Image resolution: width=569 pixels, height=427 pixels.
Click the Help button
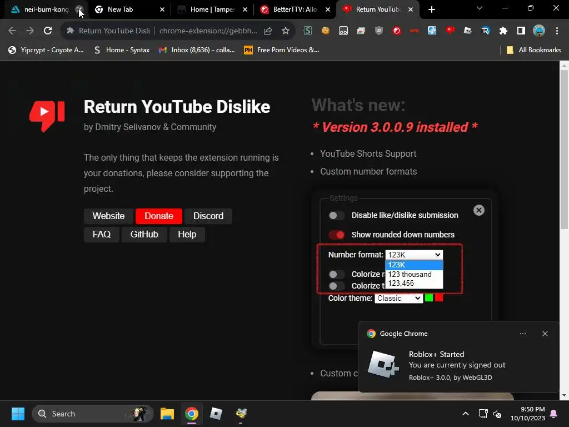click(187, 235)
